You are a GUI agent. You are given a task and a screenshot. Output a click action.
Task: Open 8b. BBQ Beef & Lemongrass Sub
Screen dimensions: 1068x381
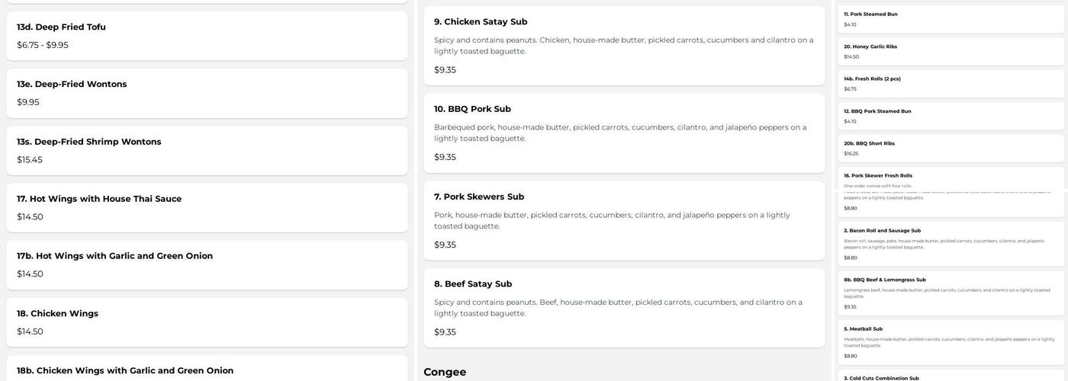pyautogui.click(x=951, y=293)
